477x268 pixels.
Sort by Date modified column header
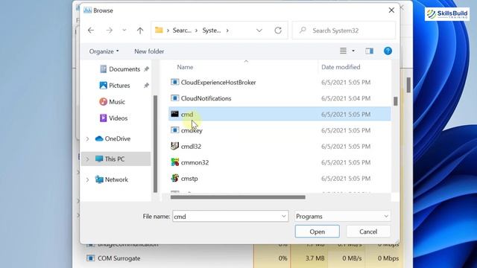341,67
